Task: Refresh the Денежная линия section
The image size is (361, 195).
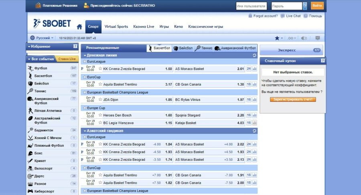Action: point(254,55)
